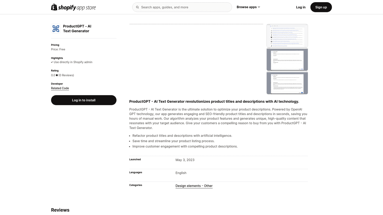383x215 pixels.
Task: Open the first screenshot thumbnail
Action: pos(287,36)
